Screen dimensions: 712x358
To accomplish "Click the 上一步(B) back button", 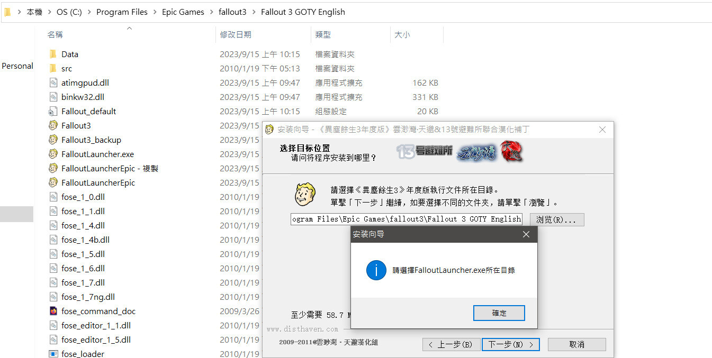I will coord(450,344).
